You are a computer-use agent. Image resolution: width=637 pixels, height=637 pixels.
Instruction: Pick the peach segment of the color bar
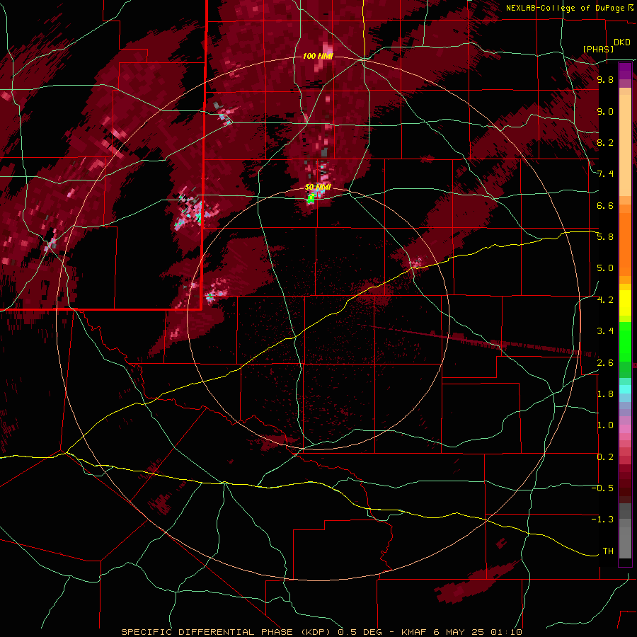click(625, 145)
